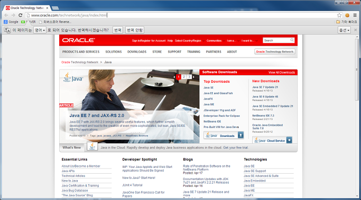The height and width of the screenshot is (200, 361).
Task: Open the translate options dropdown
Action: (344, 30)
